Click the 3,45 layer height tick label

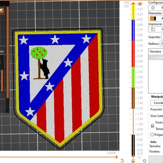pos(140,40)
